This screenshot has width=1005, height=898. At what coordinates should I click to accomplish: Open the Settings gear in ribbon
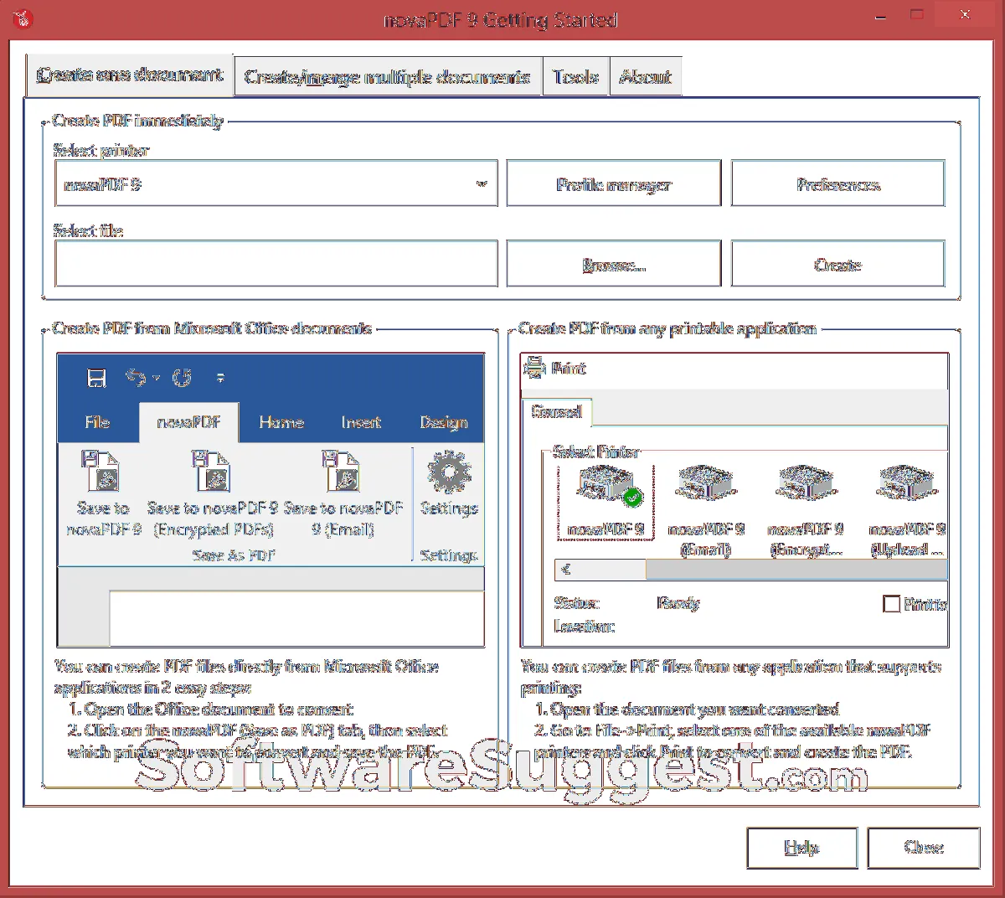pyautogui.click(x=449, y=473)
